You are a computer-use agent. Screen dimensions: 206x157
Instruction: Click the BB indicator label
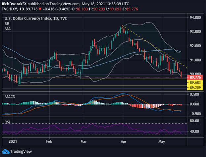7,24
